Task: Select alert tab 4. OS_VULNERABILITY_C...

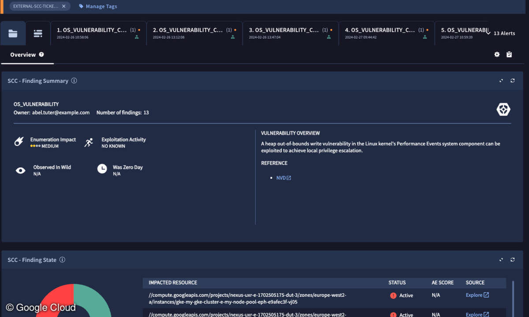Action: [387, 33]
